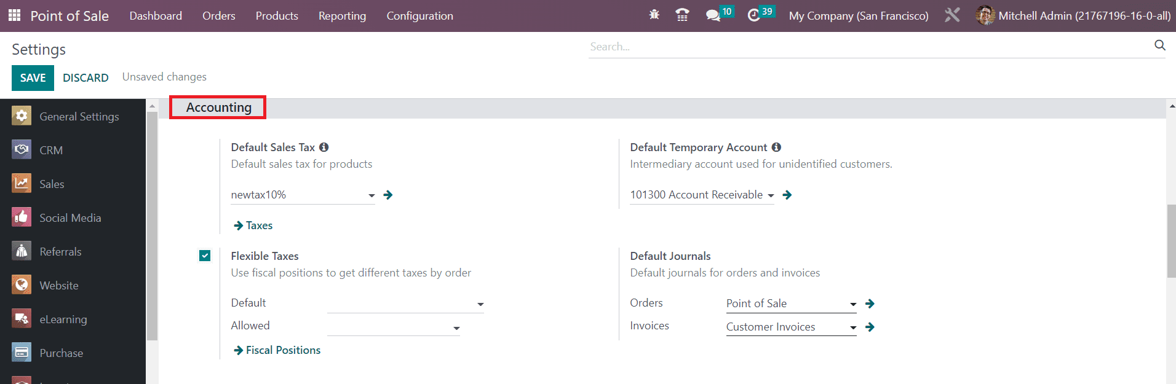Select Social Media settings in sidebar

pyautogui.click(x=73, y=217)
